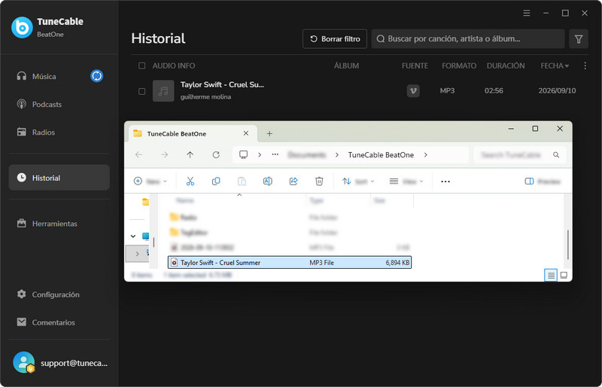
Task: Click the Explorer Forward arrow
Action: [164, 155]
